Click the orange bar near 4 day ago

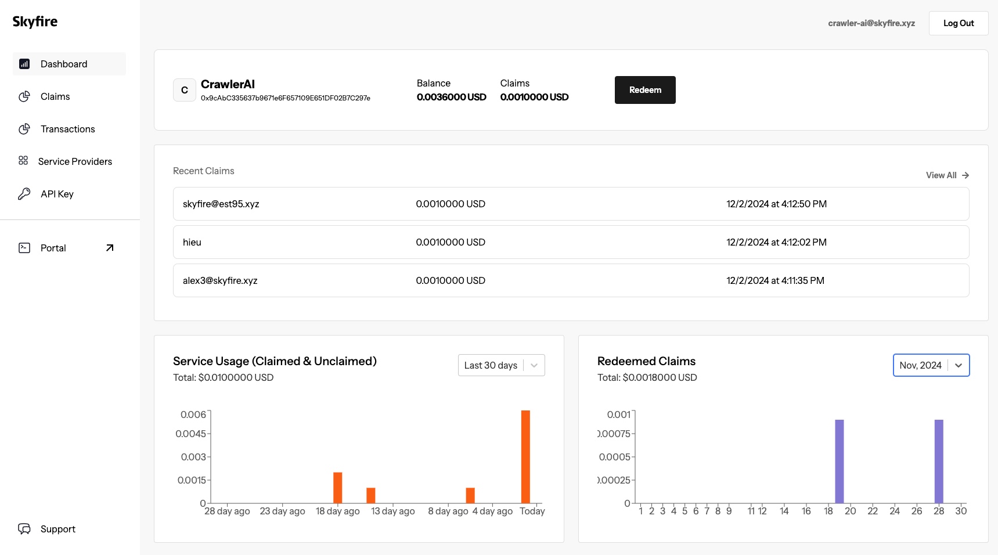point(470,495)
